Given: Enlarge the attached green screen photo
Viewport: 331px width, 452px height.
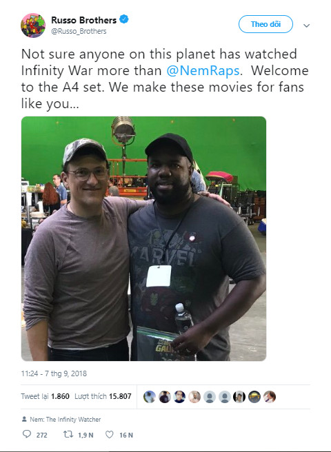Looking at the screenshot, I should pos(143,238).
